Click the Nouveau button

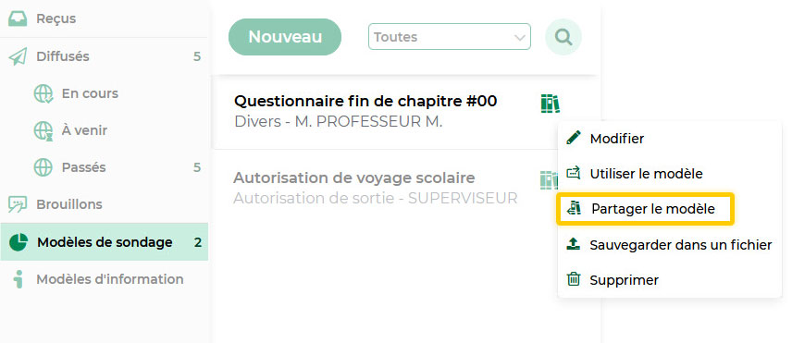tap(285, 37)
